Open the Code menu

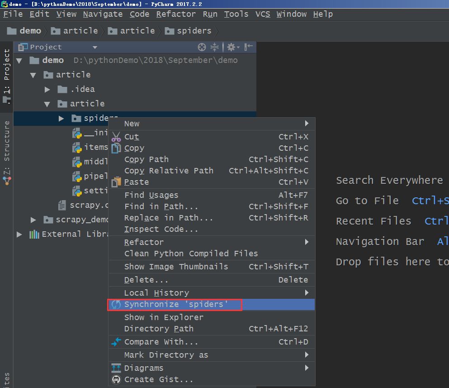coord(139,14)
